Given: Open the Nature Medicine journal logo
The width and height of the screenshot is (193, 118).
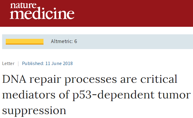Looking at the screenshot, I should [x=42, y=11].
